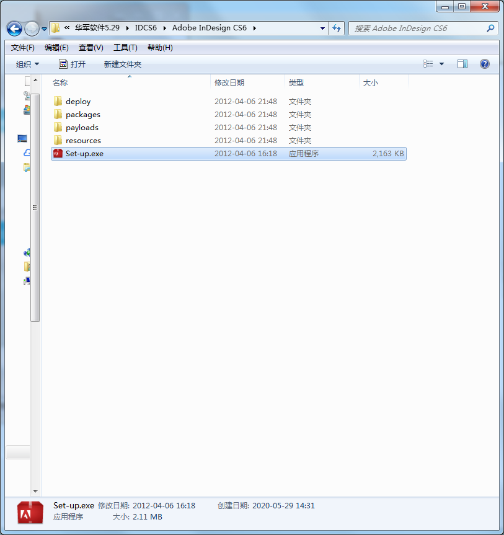Click the change view icon
504x535 pixels.
pyautogui.click(x=428, y=64)
